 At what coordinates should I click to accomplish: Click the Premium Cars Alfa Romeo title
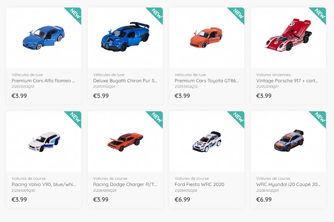[43, 81]
